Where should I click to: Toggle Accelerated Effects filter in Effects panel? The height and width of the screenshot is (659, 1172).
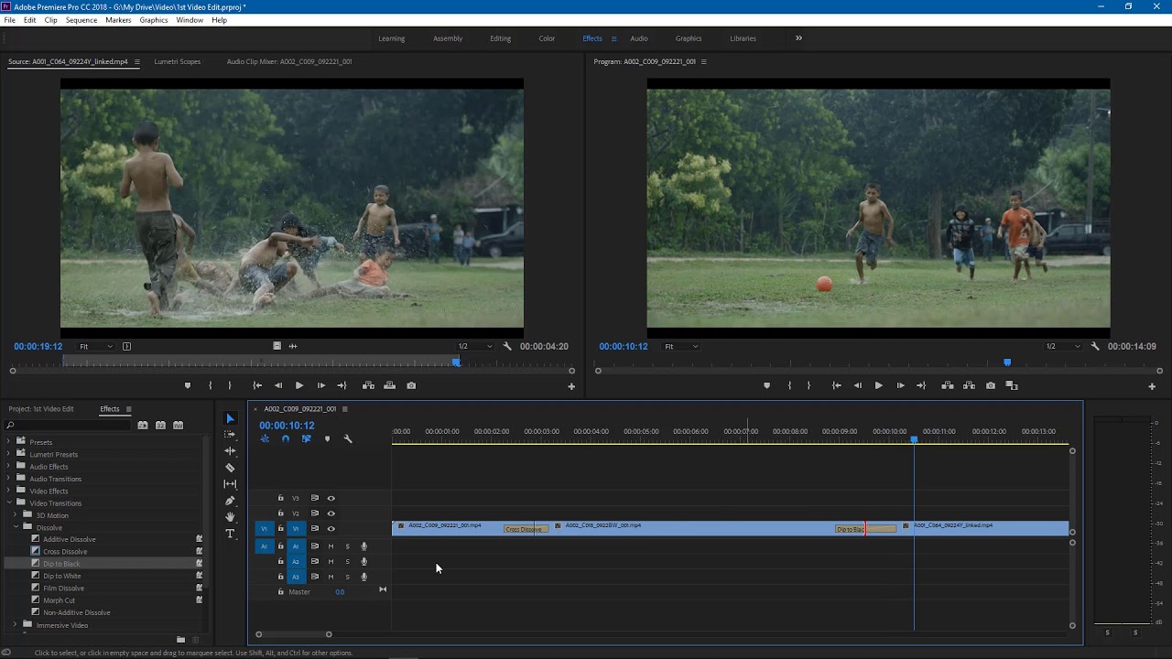[x=143, y=425]
